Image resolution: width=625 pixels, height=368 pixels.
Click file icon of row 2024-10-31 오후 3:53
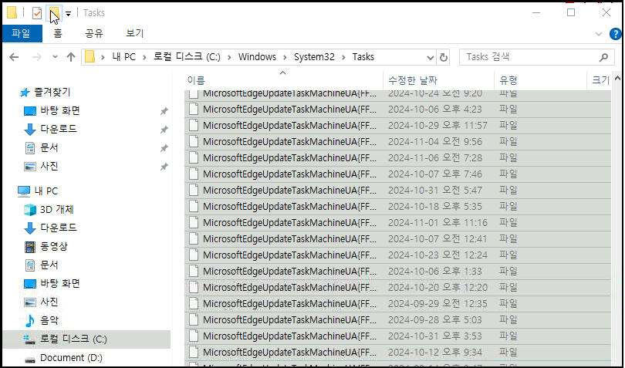click(x=194, y=336)
